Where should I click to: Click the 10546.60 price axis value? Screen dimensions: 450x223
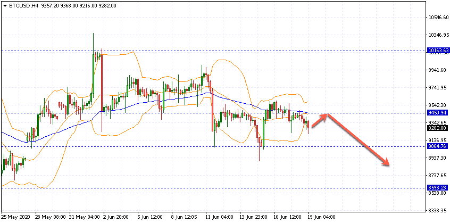tap(438, 18)
